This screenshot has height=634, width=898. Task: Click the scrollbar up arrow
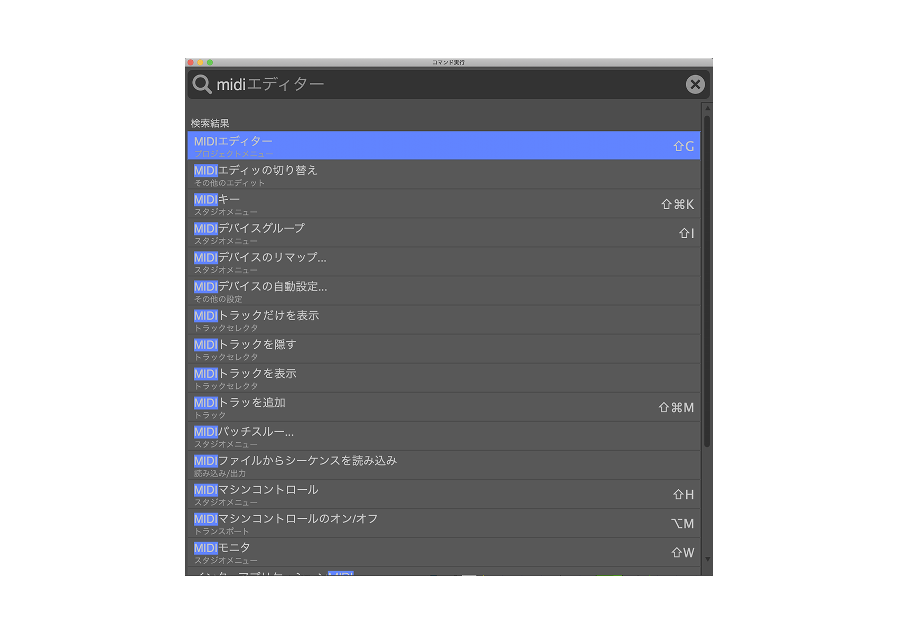pos(707,108)
